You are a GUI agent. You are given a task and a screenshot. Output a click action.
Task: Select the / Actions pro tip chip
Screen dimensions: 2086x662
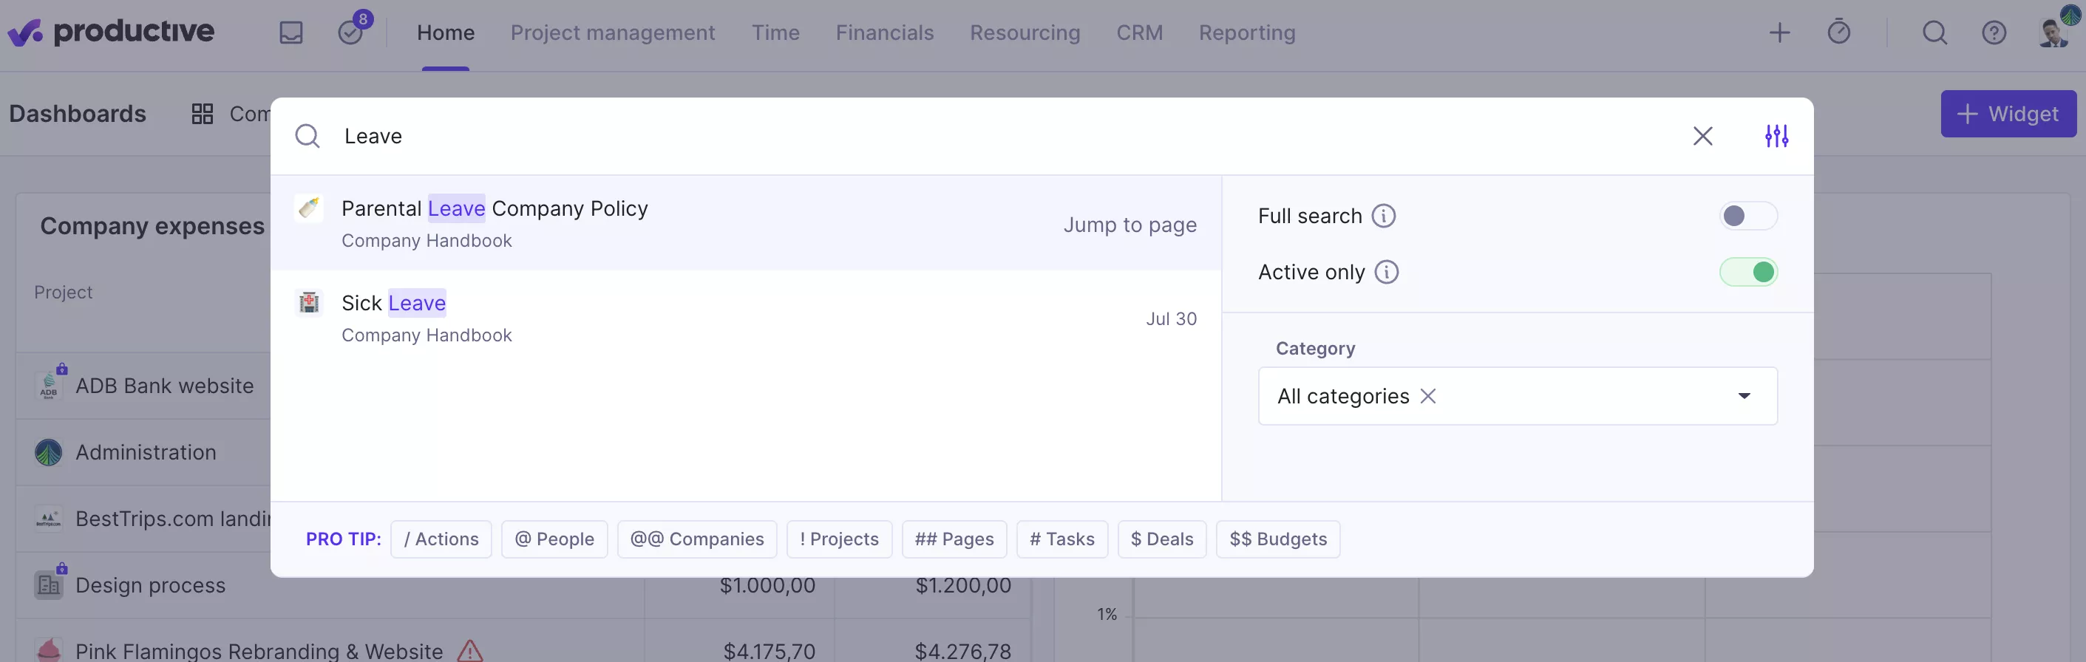pyautogui.click(x=441, y=539)
